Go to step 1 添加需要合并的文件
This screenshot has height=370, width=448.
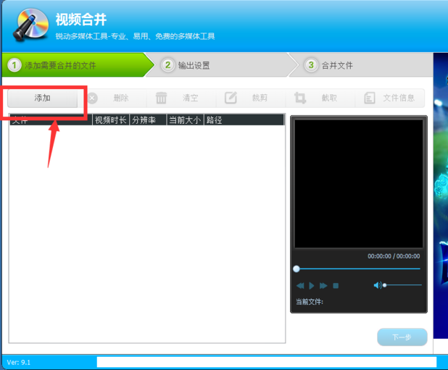tap(77, 65)
